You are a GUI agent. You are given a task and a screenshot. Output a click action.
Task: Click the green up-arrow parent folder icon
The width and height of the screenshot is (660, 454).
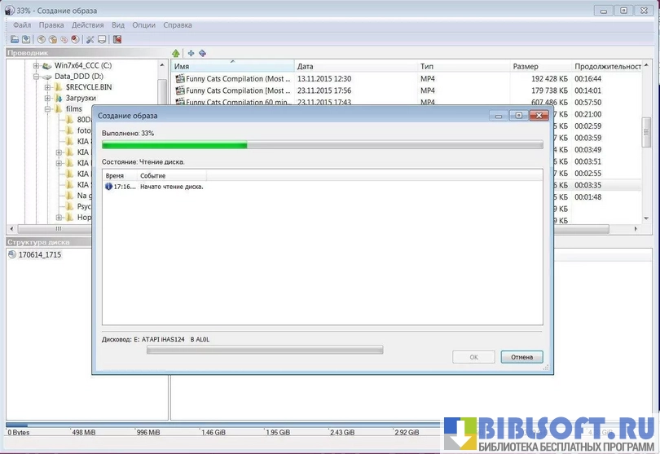pyautogui.click(x=176, y=53)
